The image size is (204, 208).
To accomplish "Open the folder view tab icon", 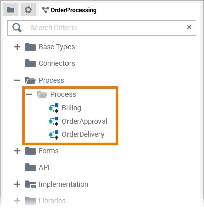I will (x=11, y=10).
